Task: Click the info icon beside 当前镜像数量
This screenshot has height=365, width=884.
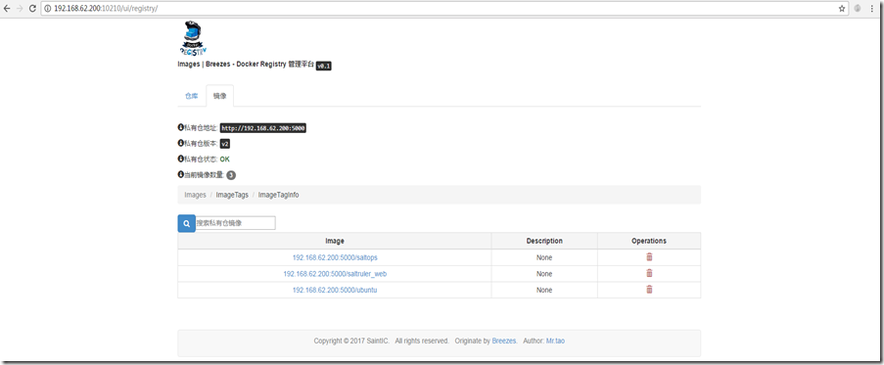Action: click(180, 174)
